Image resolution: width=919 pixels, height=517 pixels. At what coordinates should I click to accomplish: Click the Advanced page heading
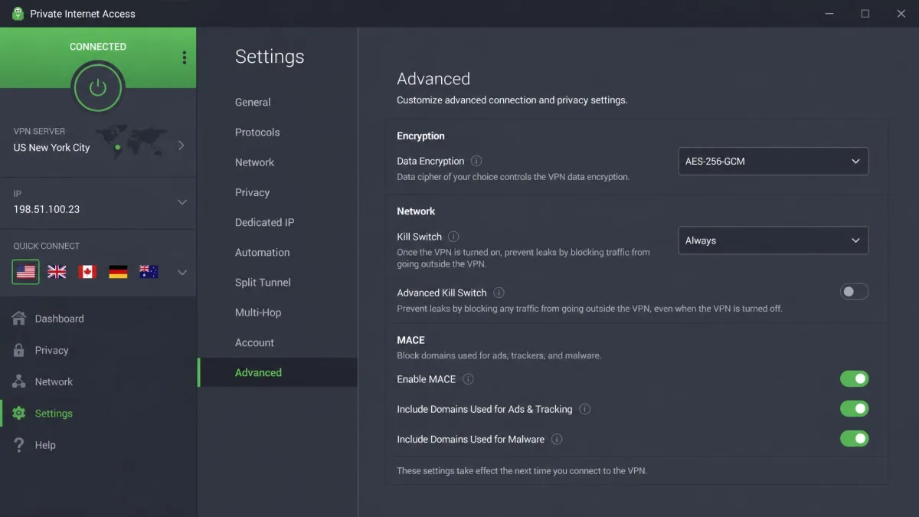[x=433, y=79]
